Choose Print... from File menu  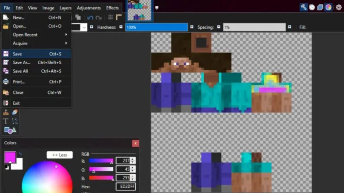[36, 82]
